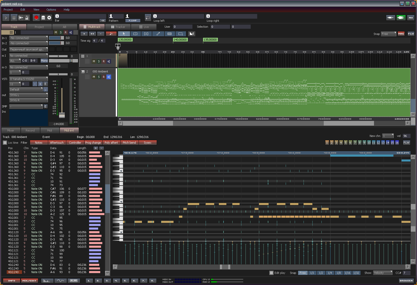Image resolution: width=417 pixels, height=285 pixels.
Task: Click the AW button at top right
Action: [411, 18]
